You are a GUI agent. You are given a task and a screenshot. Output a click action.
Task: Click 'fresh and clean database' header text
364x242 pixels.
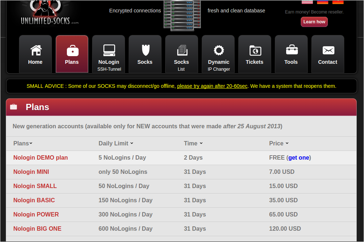coord(236,11)
